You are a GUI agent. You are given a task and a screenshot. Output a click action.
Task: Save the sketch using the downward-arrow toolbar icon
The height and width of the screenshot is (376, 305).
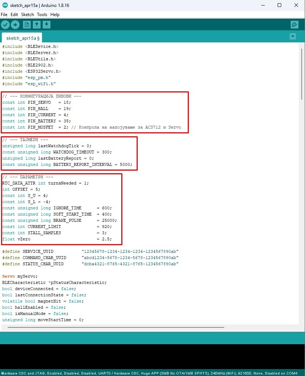[x=46, y=24]
